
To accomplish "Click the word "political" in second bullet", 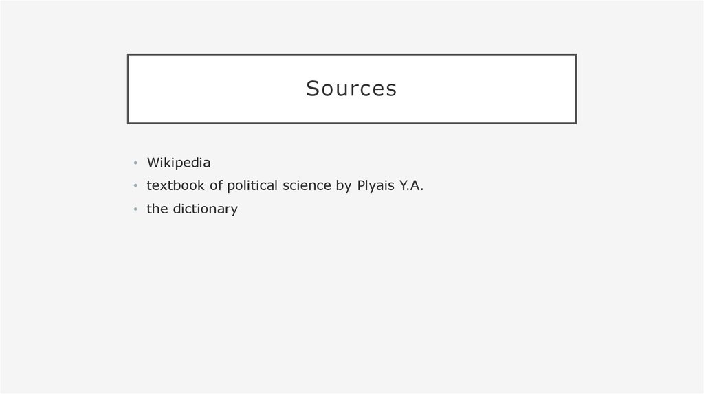I will click(252, 185).
